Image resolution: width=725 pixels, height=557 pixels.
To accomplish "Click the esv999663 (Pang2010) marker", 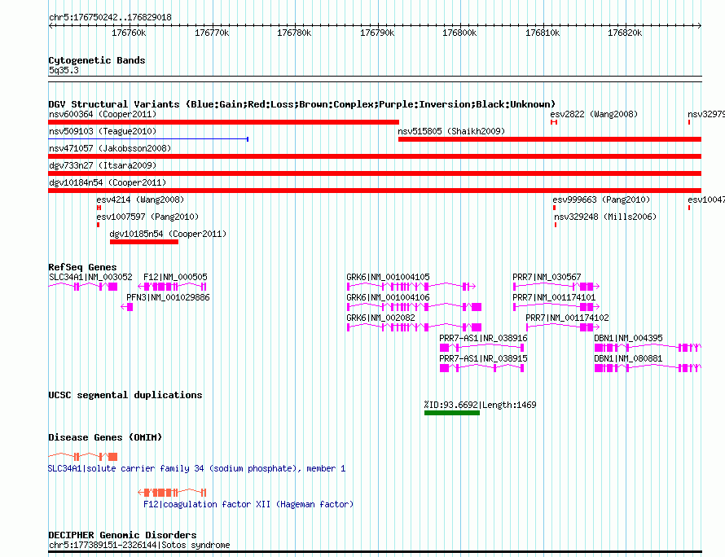I will click(x=555, y=208).
